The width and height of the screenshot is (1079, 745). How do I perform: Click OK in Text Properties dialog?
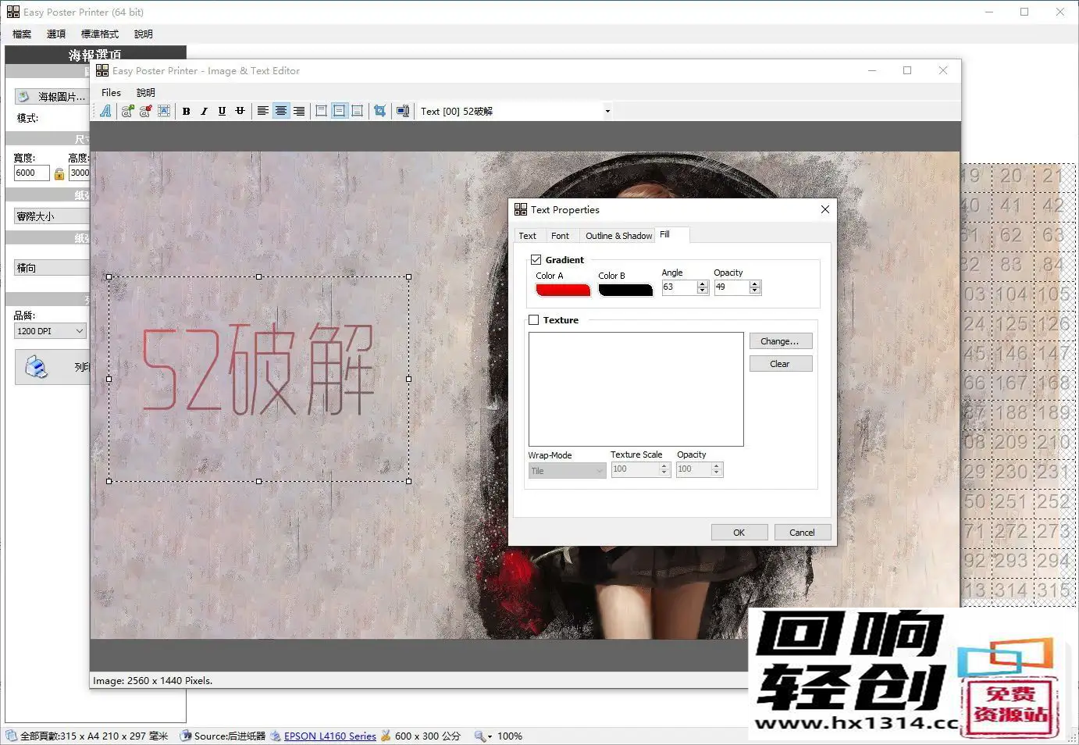[x=739, y=533]
